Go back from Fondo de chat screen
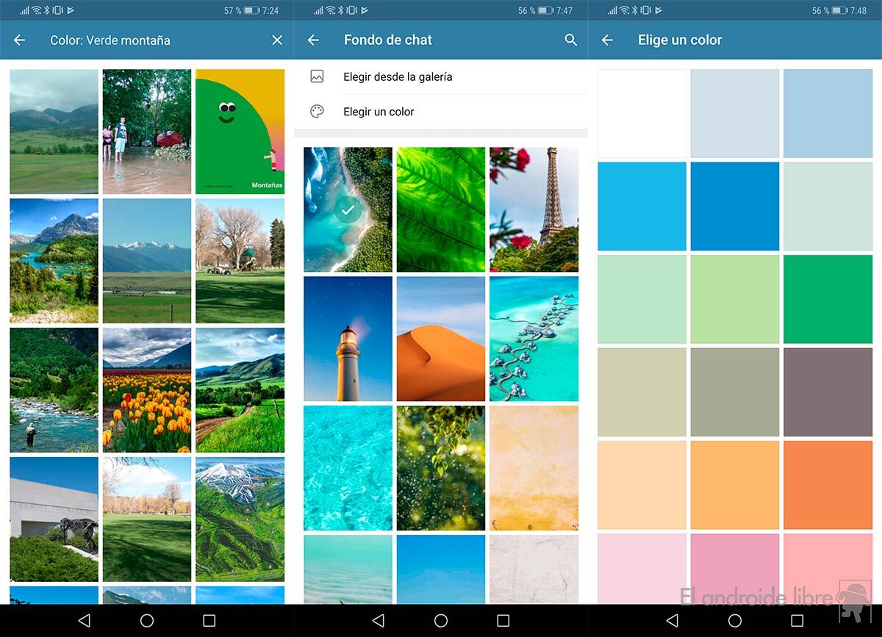 313,40
